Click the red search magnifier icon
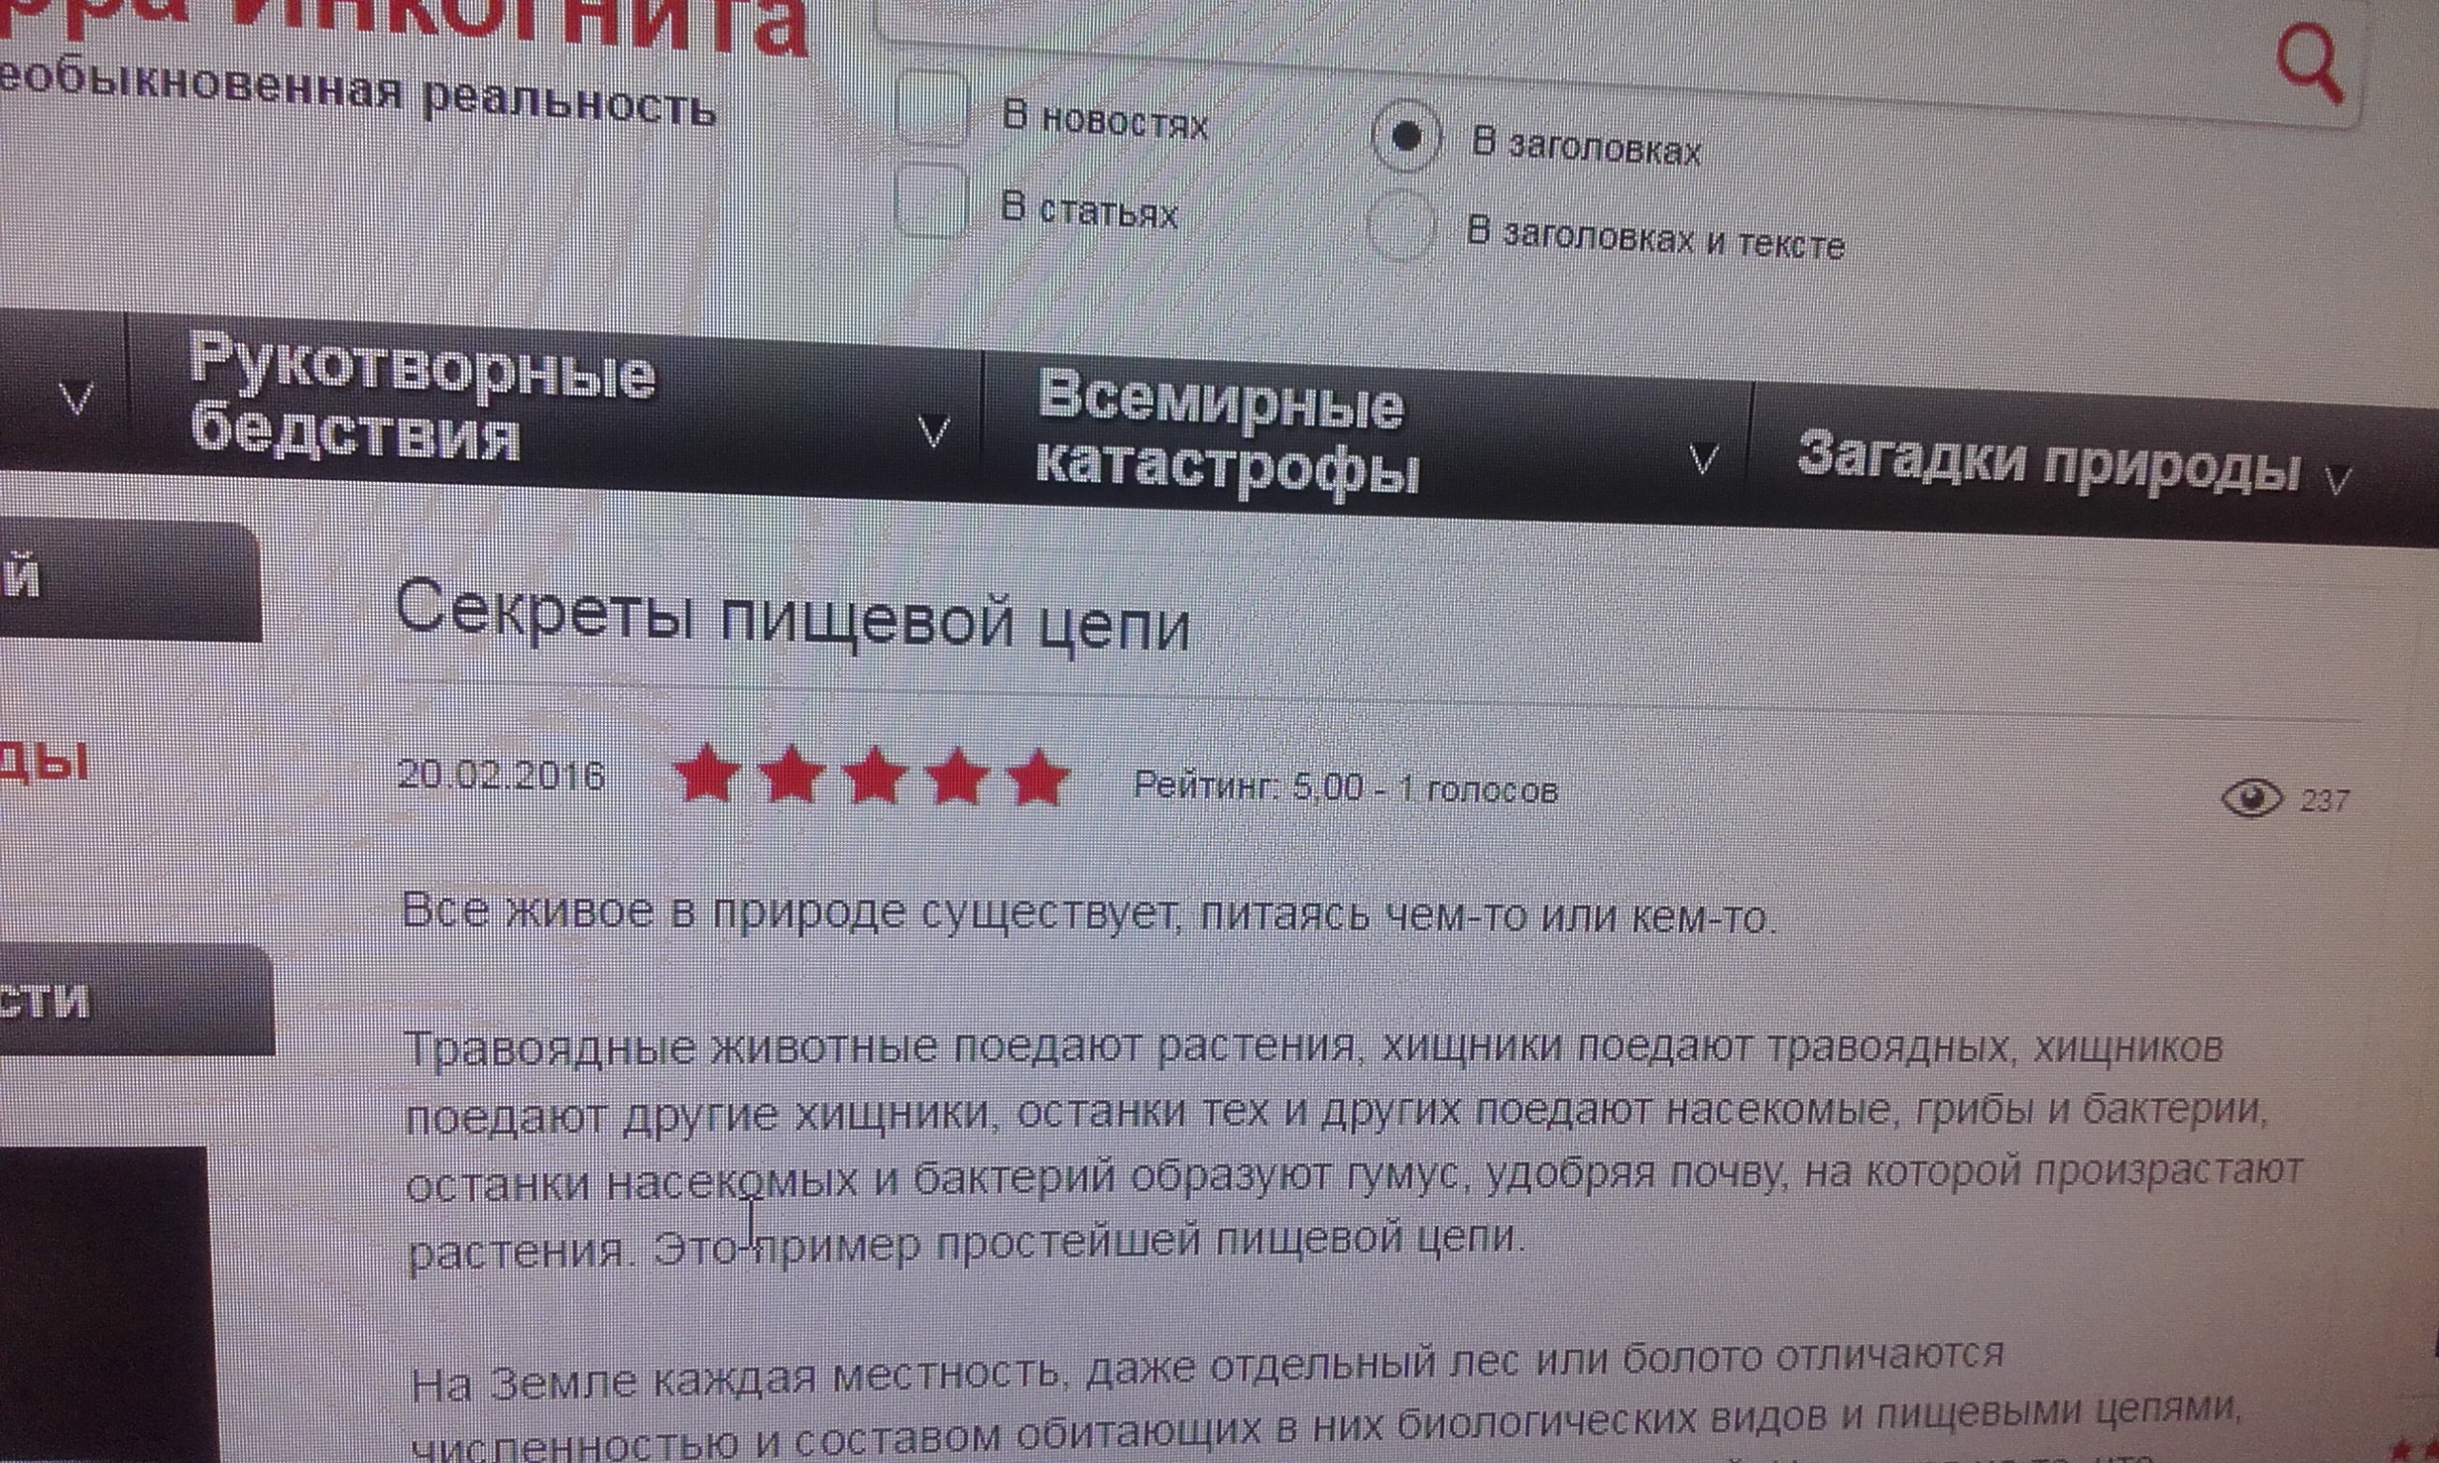Viewport: 2439px width, 1463px height. click(x=2310, y=65)
